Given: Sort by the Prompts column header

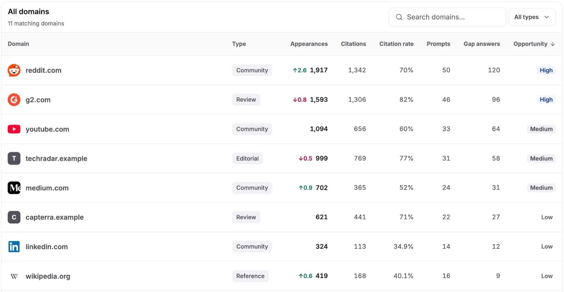Looking at the screenshot, I should [438, 44].
